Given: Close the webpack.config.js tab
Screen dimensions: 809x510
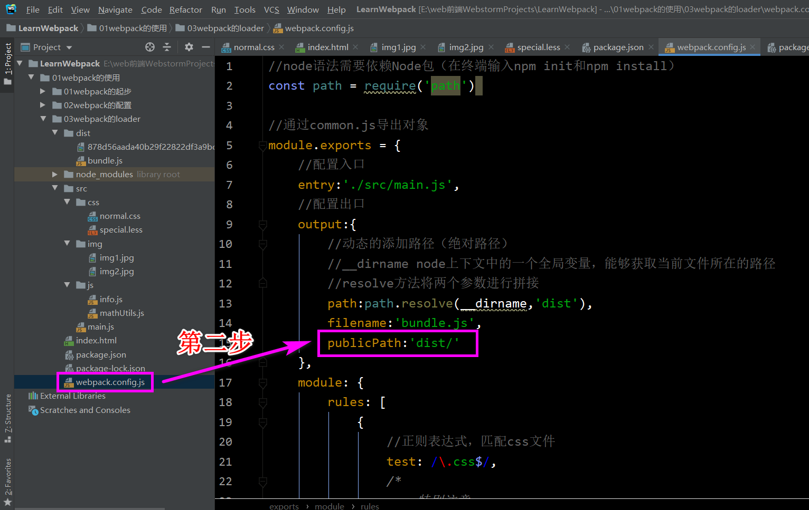Looking at the screenshot, I should pyautogui.click(x=754, y=47).
